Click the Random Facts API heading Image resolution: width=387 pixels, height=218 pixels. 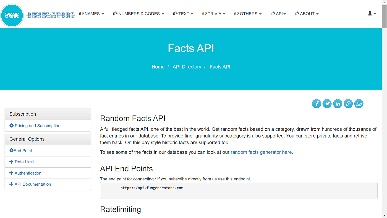133,118
